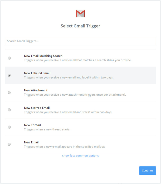Click description about starring within two days

point(68,112)
